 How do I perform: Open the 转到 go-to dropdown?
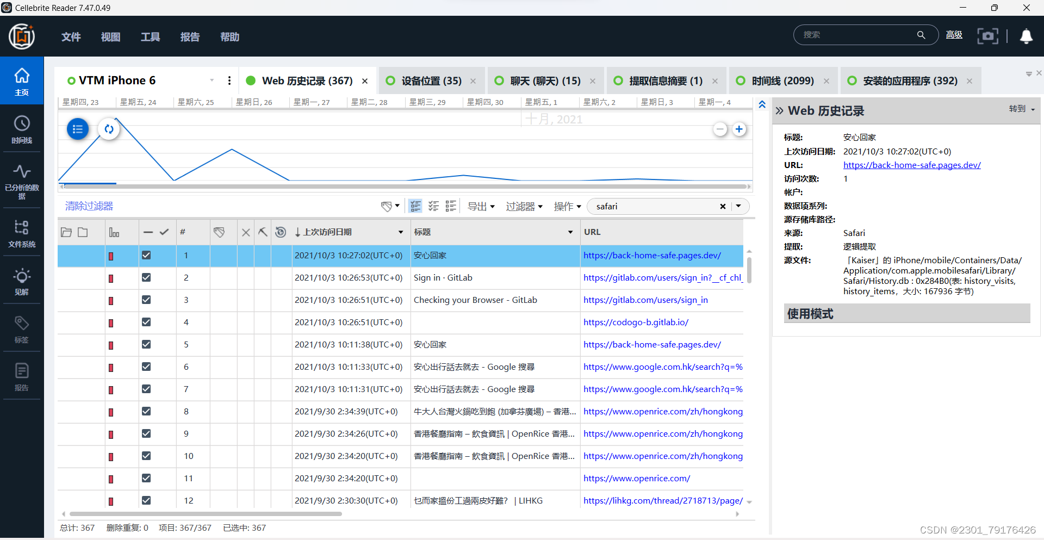click(1022, 109)
